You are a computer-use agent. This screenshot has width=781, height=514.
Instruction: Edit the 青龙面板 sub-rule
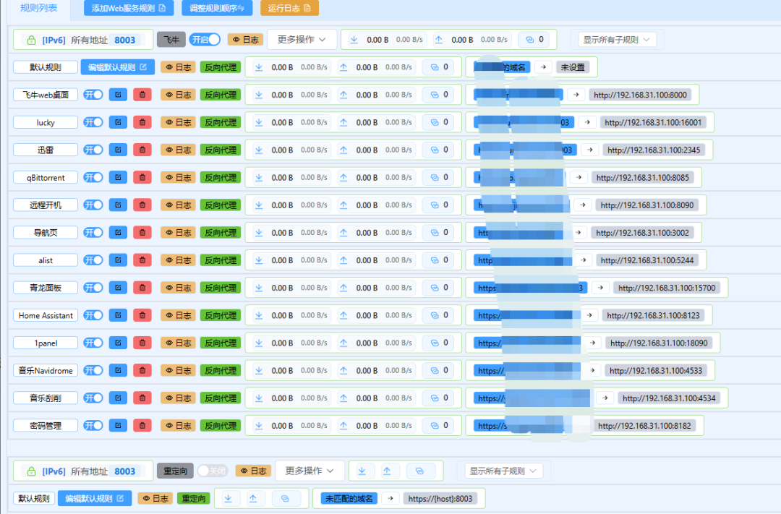118,288
